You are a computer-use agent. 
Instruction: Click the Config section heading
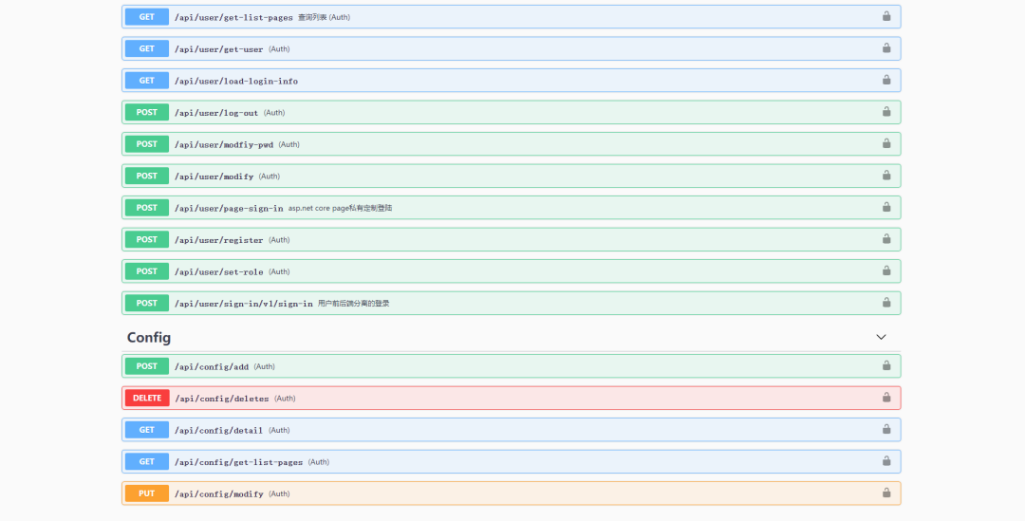click(149, 337)
